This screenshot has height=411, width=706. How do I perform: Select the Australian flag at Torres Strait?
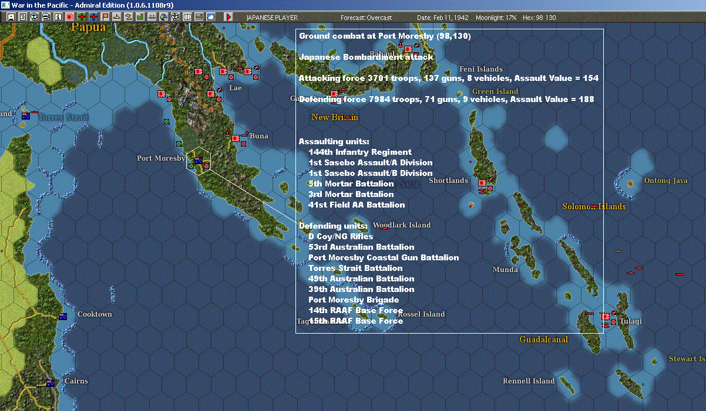point(26,116)
